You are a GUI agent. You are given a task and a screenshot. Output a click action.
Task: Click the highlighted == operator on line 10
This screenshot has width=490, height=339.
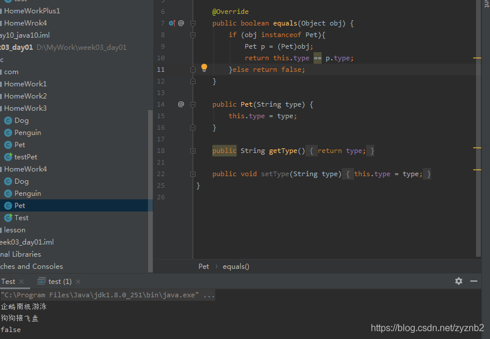click(x=318, y=58)
